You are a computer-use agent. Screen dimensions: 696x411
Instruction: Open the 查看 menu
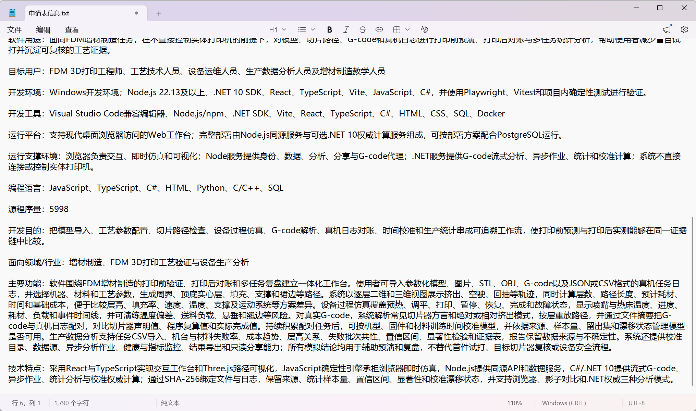[72, 30]
